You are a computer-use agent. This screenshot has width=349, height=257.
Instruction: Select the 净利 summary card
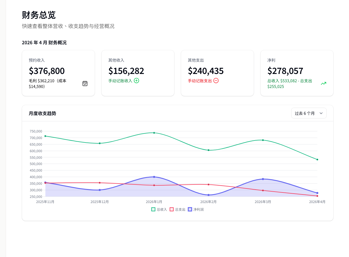tap(297, 73)
